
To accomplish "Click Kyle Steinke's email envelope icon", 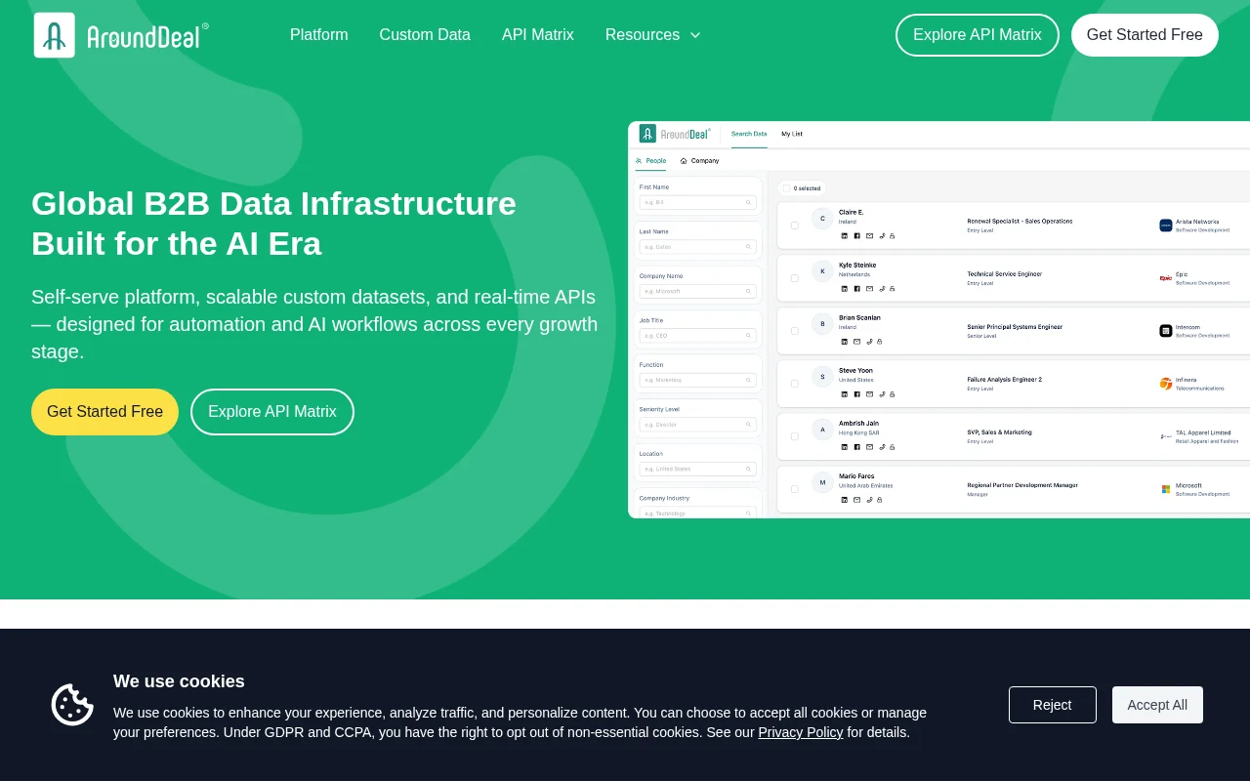I will (870, 288).
